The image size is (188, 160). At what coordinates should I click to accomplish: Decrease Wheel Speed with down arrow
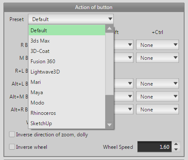pos(176,149)
